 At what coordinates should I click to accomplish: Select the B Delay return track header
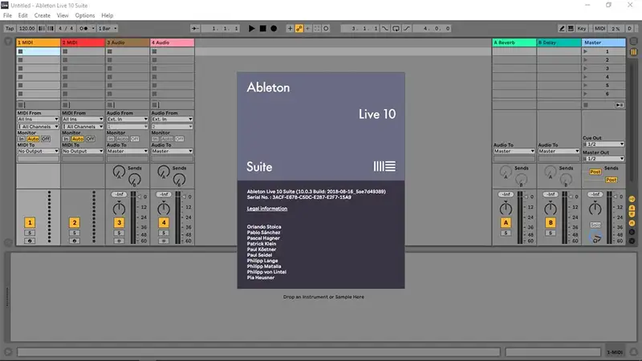pyautogui.click(x=559, y=43)
